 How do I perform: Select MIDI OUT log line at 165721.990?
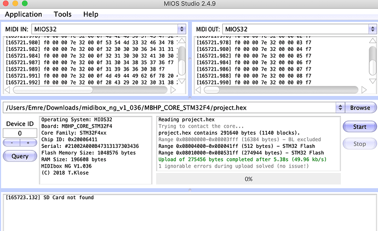point(254,82)
